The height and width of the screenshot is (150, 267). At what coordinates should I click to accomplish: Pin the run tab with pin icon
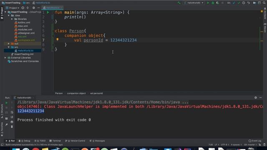[x=7, y=125]
